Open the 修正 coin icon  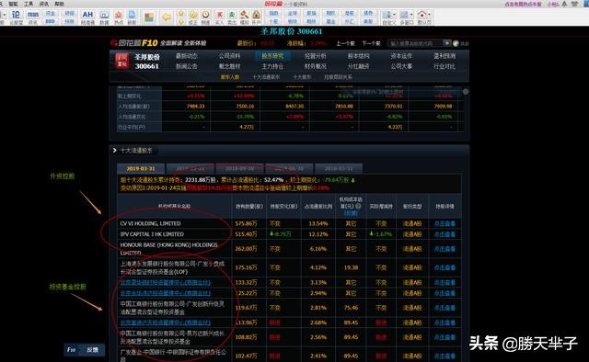193,17
